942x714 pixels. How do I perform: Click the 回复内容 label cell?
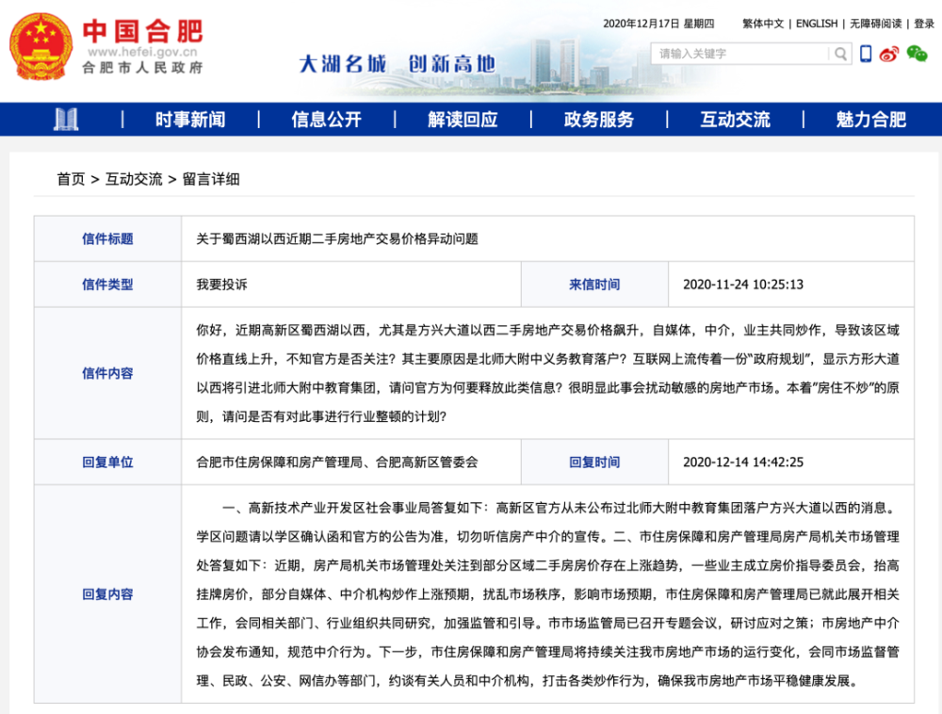pyautogui.click(x=107, y=594)
